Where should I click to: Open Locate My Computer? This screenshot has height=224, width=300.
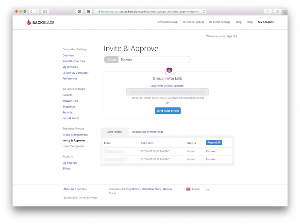tap(75, 73)
